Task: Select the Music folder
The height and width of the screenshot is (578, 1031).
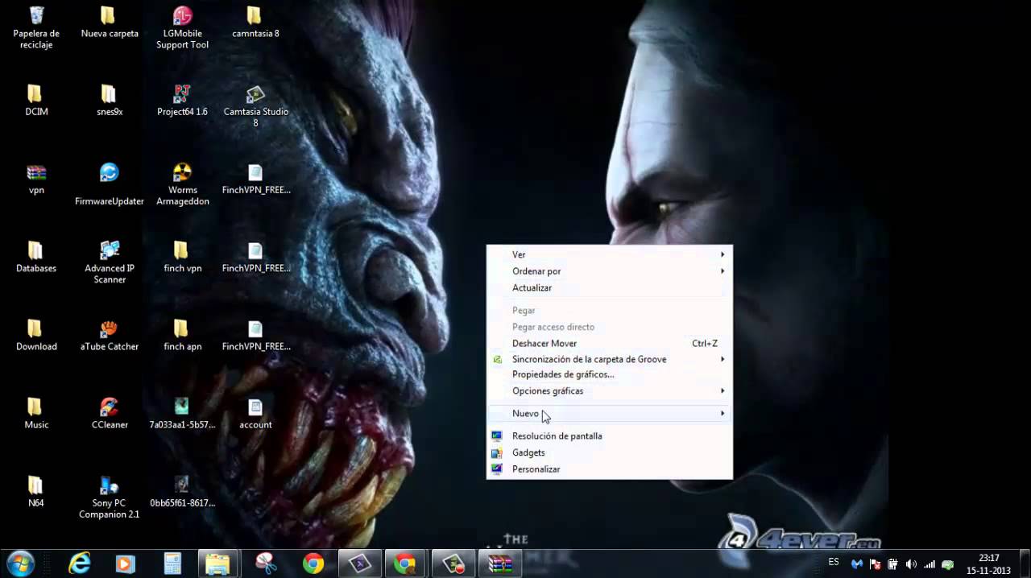Action: click(x=36, y=412)
